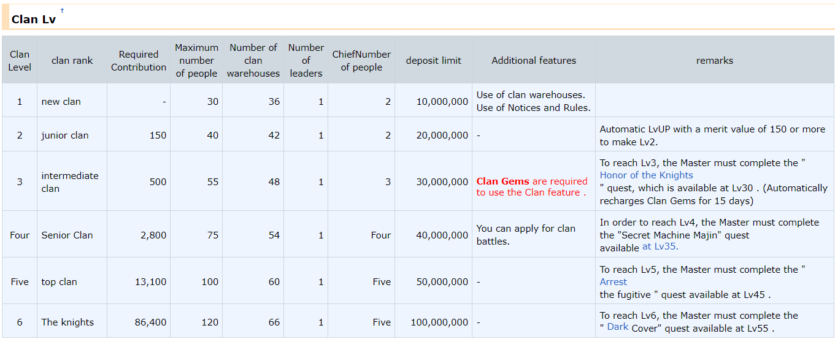Select the 'clan rank' column header

(x=72, y=61)
